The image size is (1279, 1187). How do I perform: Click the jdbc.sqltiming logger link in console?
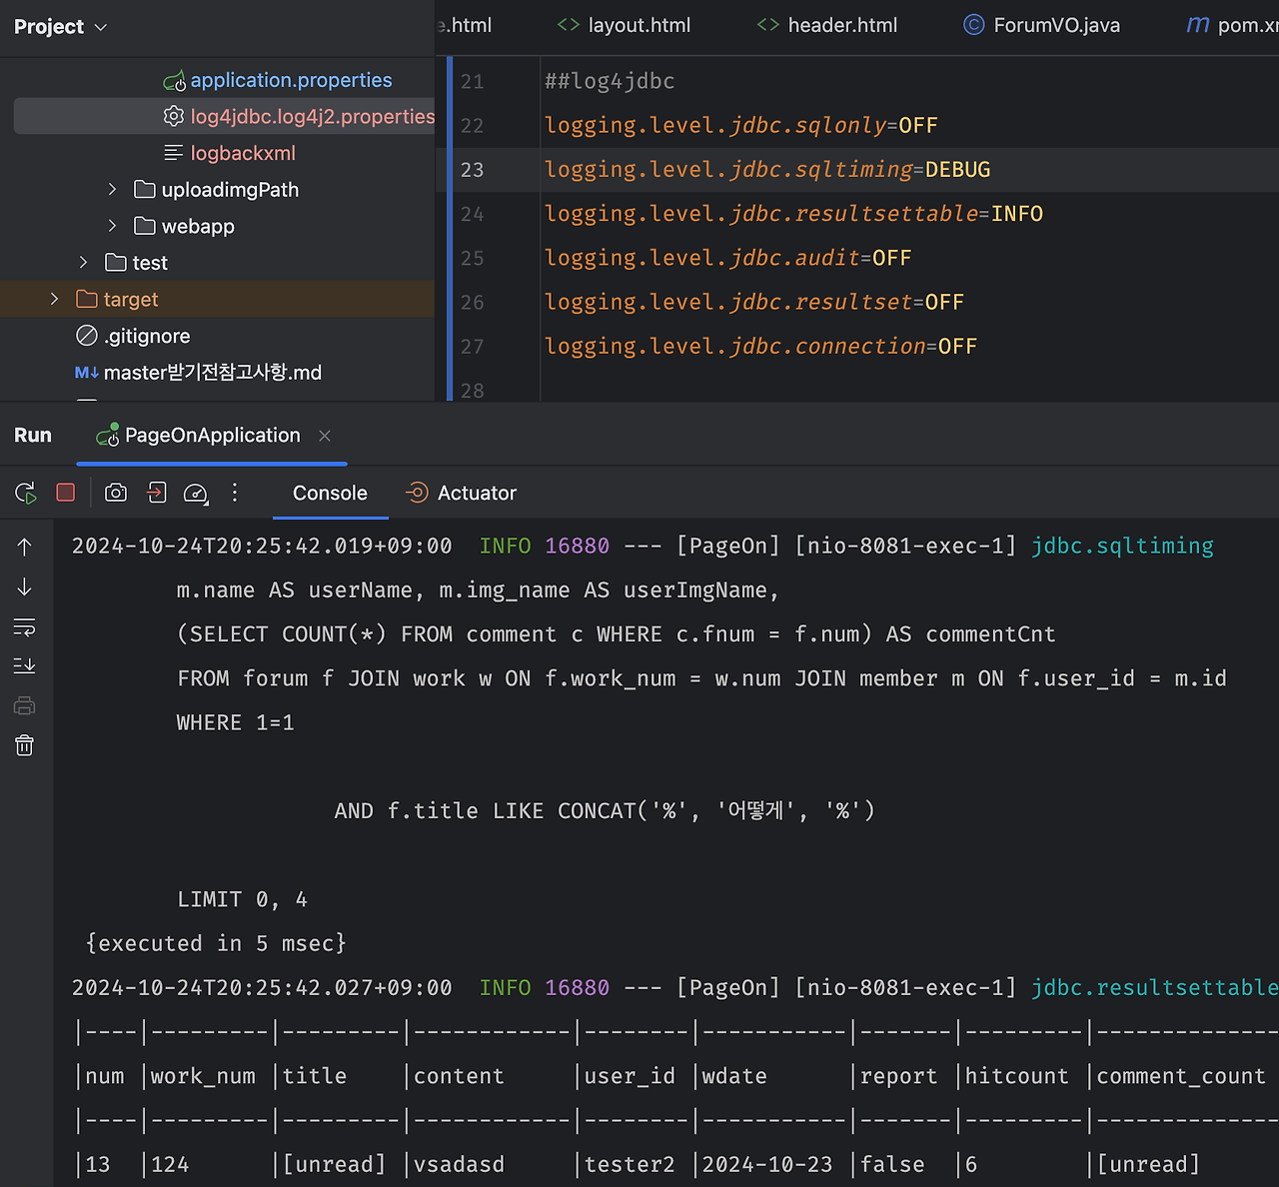point(1122,546)
